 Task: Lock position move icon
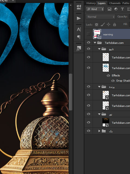(x=108, y=24)
